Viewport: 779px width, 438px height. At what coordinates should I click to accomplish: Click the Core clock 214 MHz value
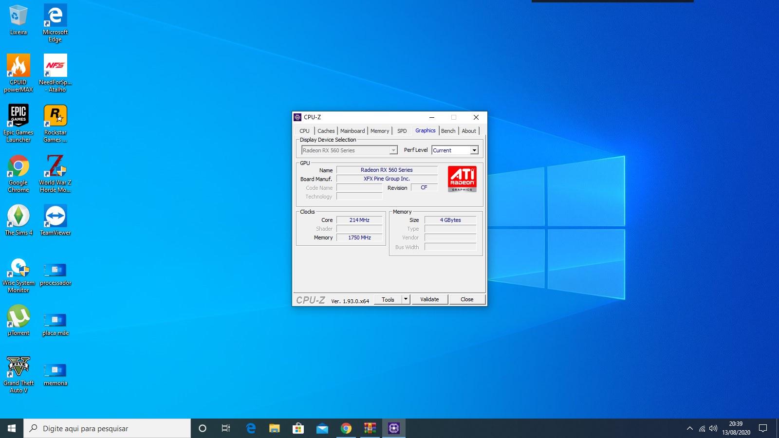[359, 220]
